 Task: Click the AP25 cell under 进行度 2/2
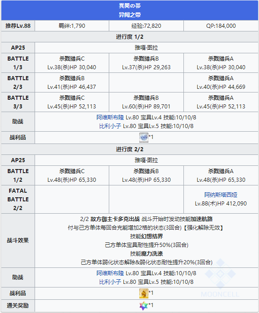tap(18, 160)
